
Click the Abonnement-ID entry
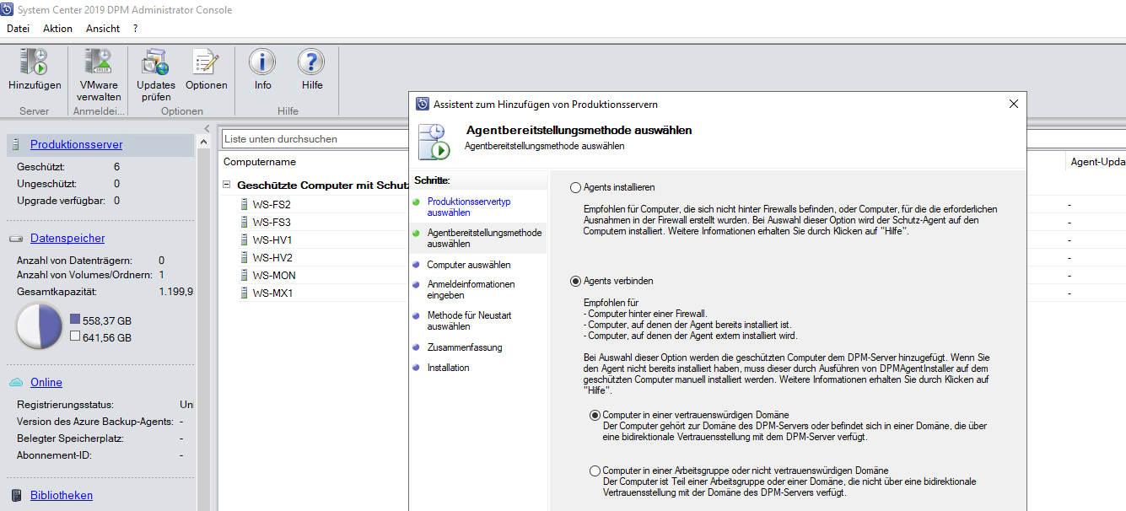100,455
